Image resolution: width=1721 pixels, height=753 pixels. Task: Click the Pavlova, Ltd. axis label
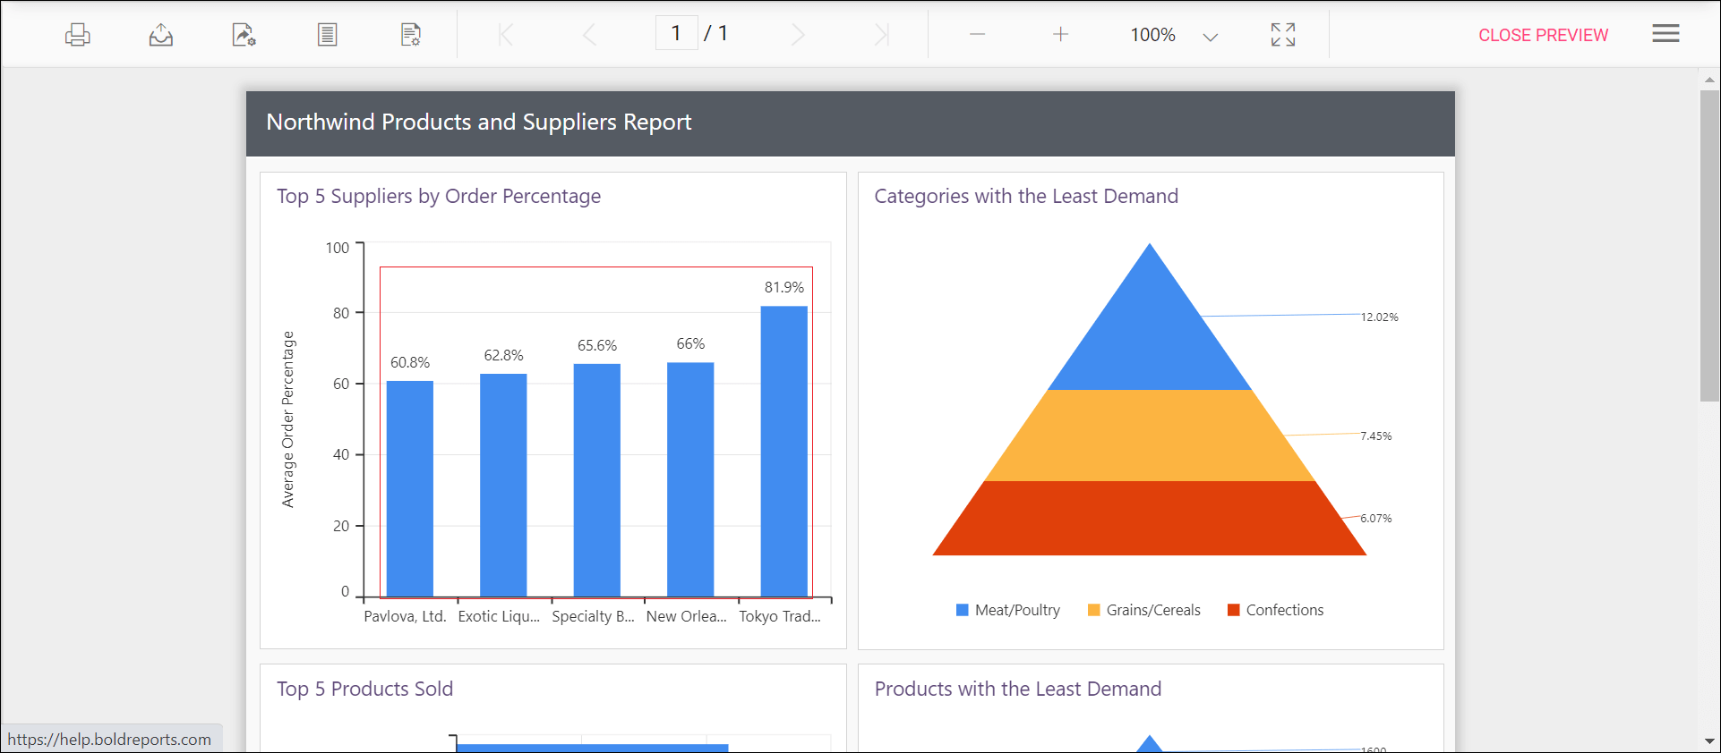click(x=405, y=616)
